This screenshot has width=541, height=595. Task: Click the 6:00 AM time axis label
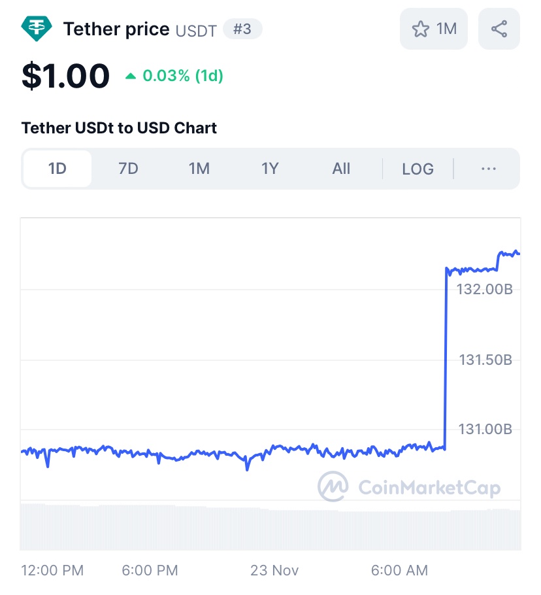tap(399, 570)
